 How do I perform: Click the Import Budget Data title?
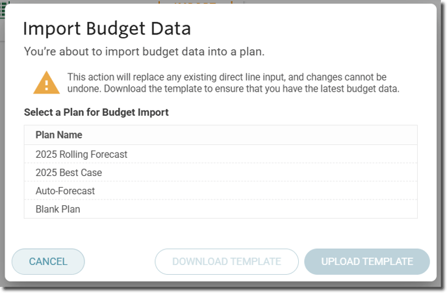[107, 29]
